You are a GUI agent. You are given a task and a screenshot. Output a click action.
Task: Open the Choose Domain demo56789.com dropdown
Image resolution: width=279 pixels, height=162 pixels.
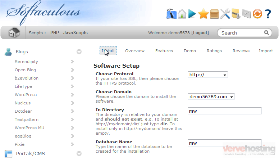211,96
